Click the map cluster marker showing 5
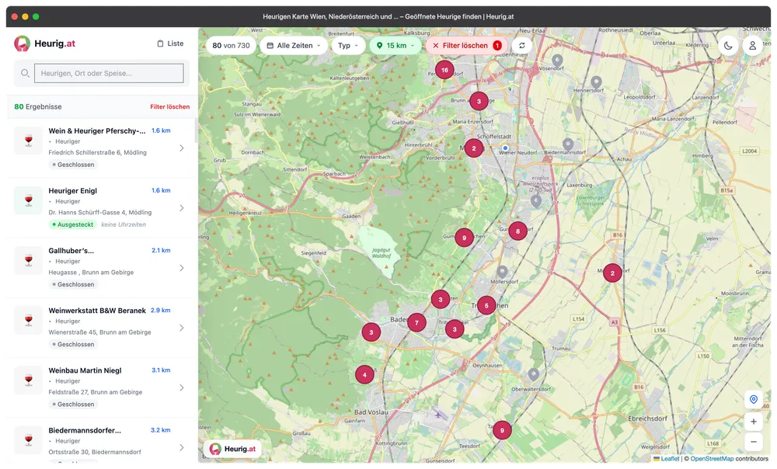Screen dimensions: 777x469 tap(486, 306)
